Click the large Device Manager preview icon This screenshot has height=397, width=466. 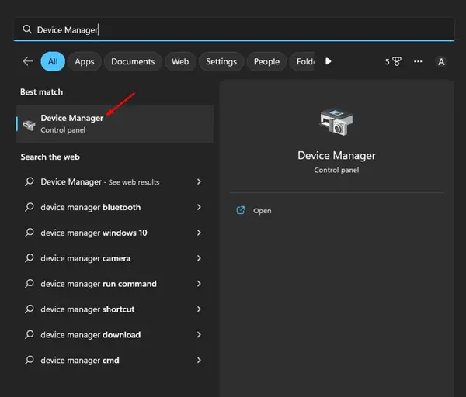click(x=336, y=123)
